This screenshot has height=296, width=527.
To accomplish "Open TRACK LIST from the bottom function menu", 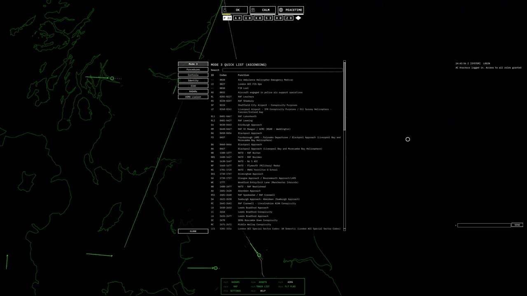I will pos(263,287).
